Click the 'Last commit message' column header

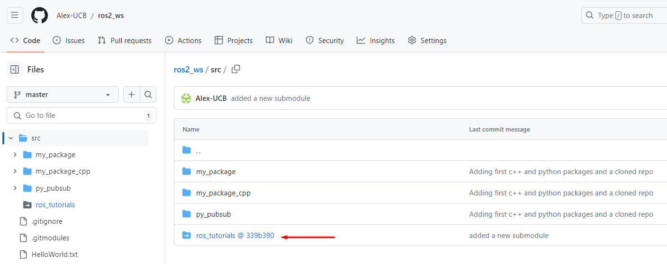[x=499, y=130]
